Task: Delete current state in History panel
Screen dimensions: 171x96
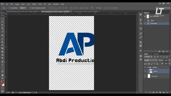Action: click(x=167, y=51)
